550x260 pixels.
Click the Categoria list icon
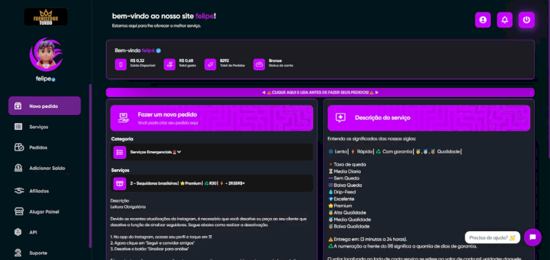120,152
